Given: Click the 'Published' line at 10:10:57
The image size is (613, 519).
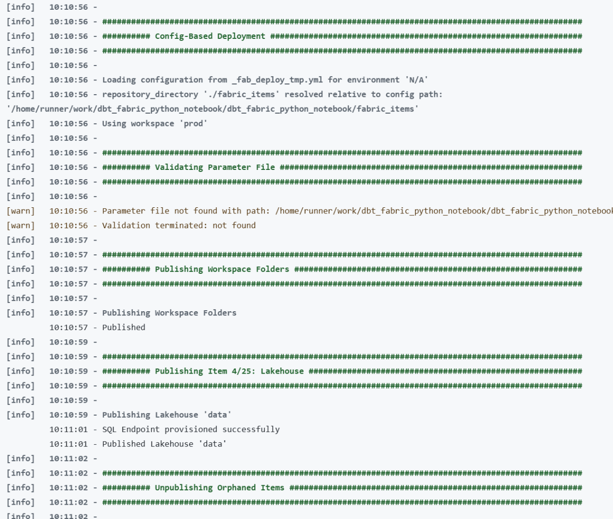Looking at the screenshot, I should pos(124,327).
